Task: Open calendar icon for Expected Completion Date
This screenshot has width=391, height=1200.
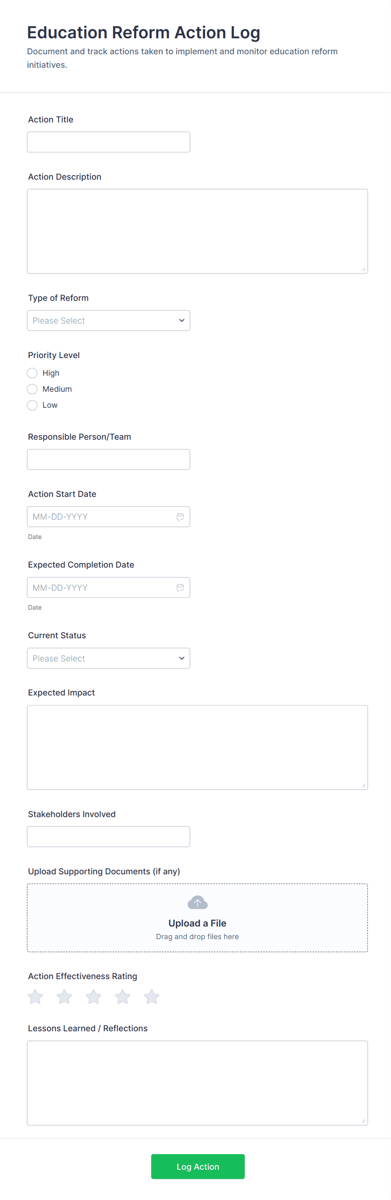Action: (180, 587)
